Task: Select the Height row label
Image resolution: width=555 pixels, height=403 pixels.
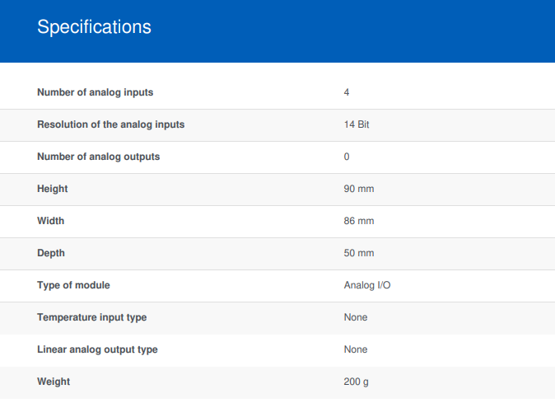Action: tap(53, 189)
